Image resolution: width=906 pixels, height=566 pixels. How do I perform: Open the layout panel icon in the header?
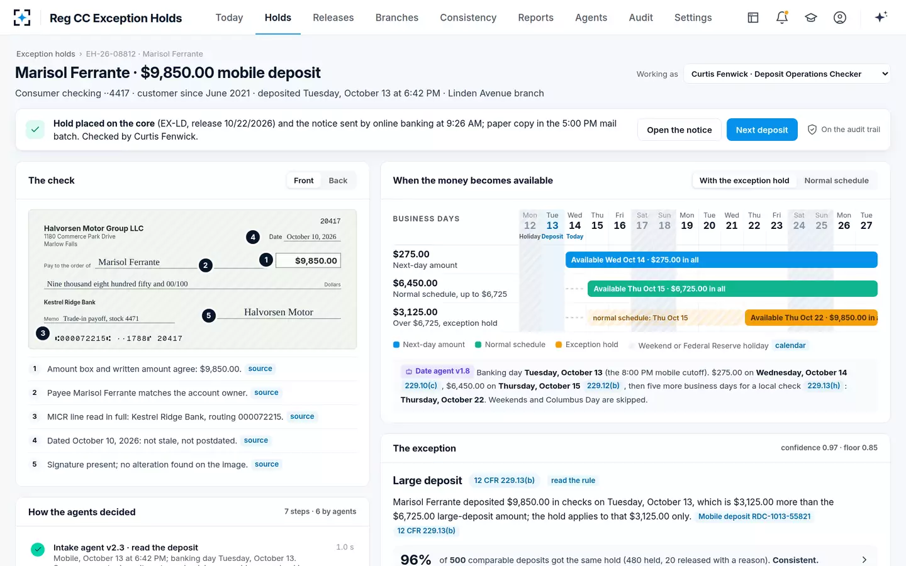(753, 18)
